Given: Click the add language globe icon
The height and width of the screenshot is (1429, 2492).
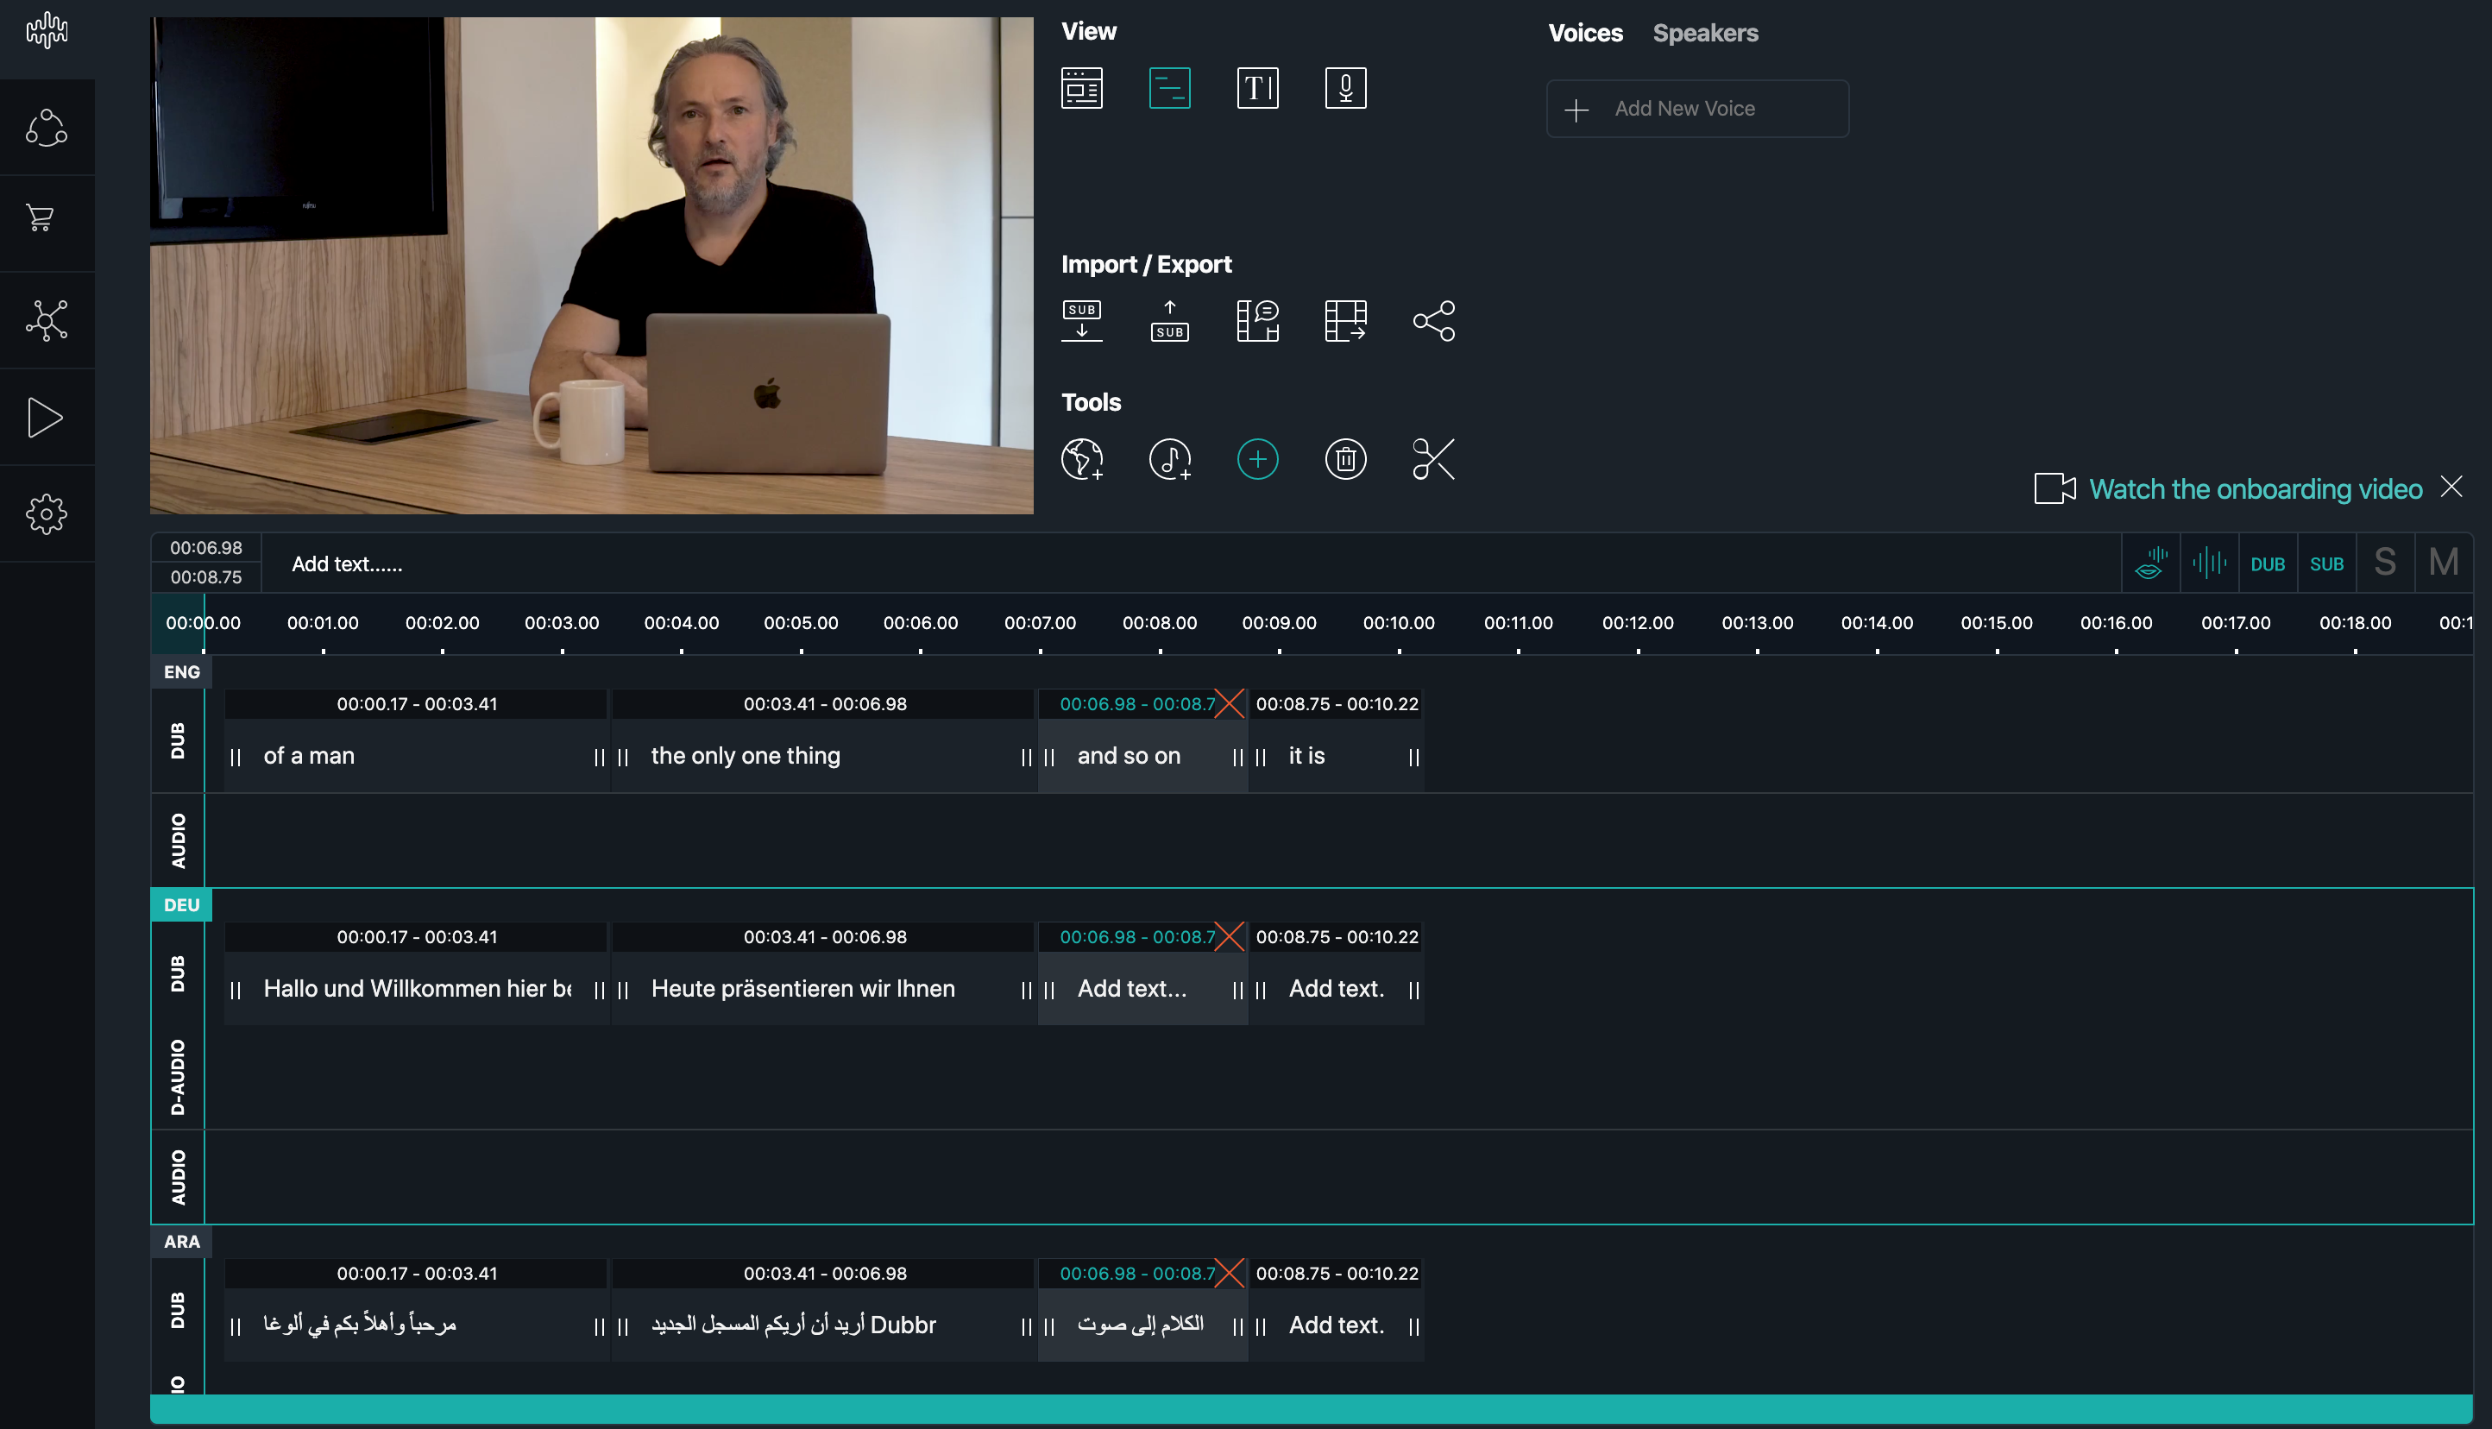Looking at the screenshot, I should (1082, 459).
